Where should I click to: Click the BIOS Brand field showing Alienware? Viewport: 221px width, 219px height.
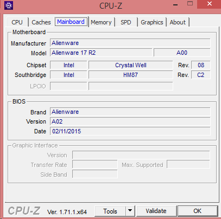pyautogui.click(x=130, y=112)
